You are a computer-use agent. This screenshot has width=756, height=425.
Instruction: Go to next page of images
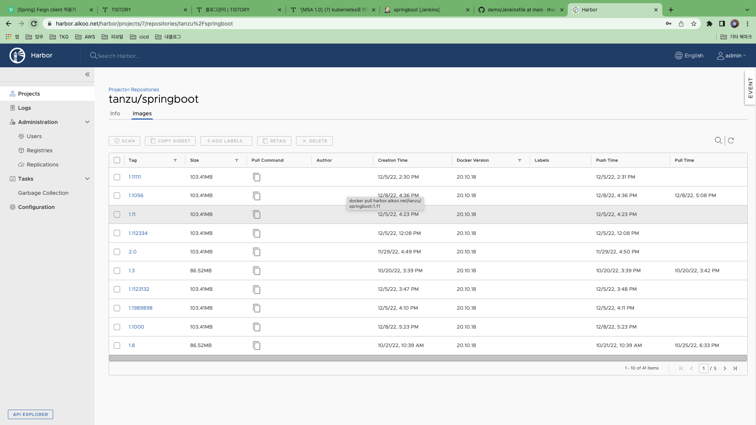coord(724,368)
